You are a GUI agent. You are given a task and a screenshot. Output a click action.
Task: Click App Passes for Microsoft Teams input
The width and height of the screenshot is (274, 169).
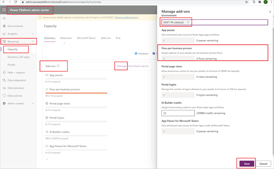(178, 131)
